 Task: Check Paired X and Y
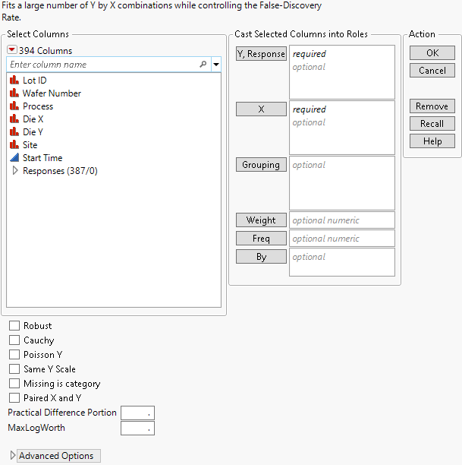point(14,398)
